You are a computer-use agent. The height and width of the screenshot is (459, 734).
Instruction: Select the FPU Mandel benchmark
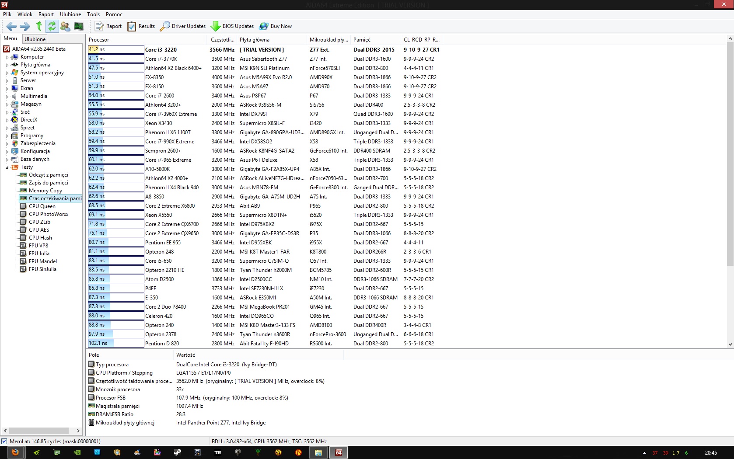click(x=43, y=261)
